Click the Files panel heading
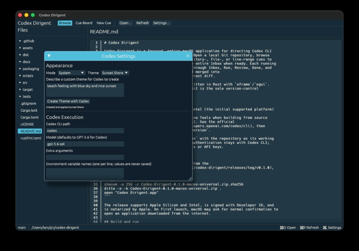 (23, 30)
